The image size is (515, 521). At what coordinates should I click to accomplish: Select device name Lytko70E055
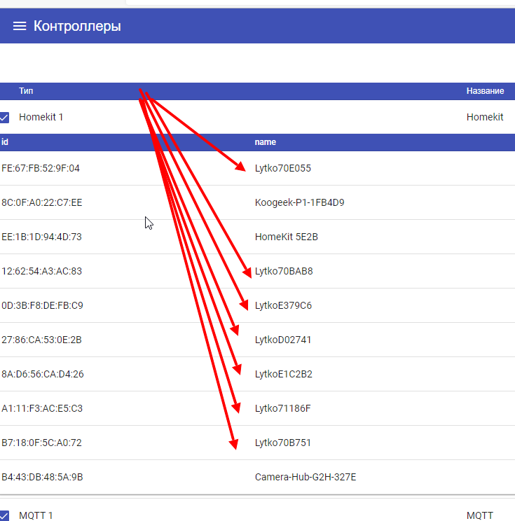(283, 168)
